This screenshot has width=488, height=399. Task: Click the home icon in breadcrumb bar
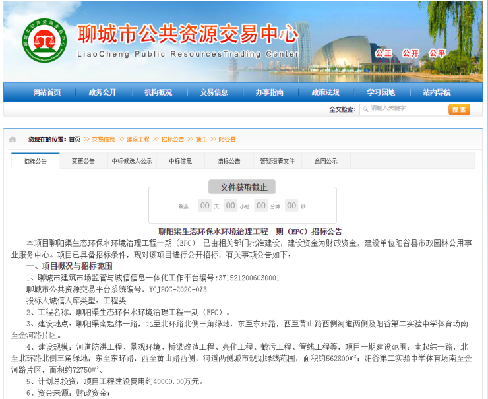(x=12, y=140)
